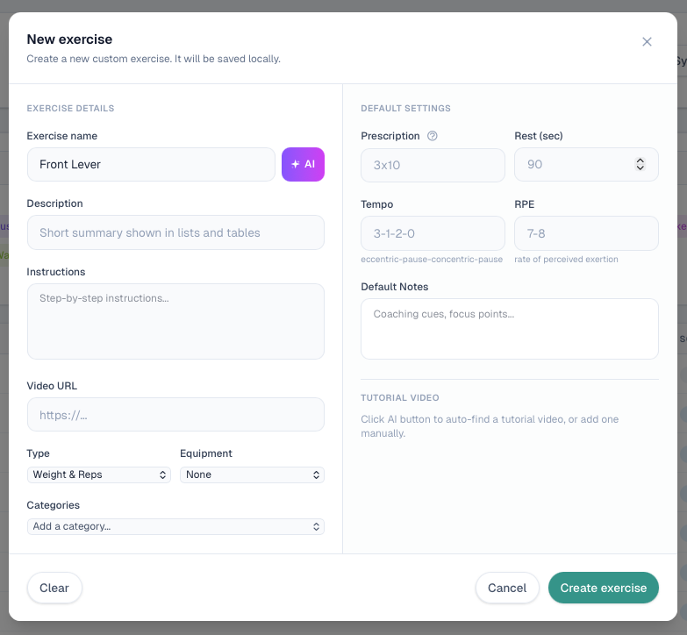Viewport: 687px width, 635px height.
Task: Focus the Exercise name field with Front Lever
Action: click(x=149, y=164)
